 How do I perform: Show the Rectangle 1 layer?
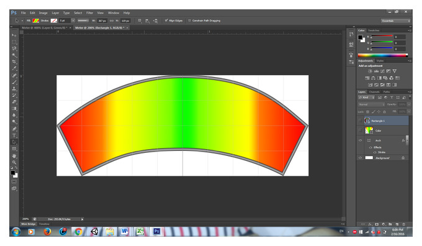(x=361, y=121)
